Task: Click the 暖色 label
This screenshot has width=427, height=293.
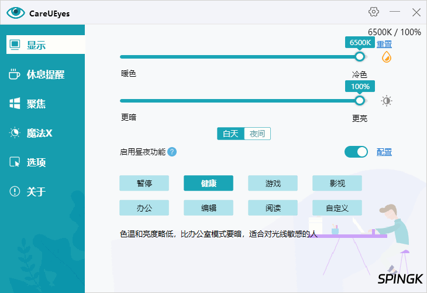Action: [129, 73]
